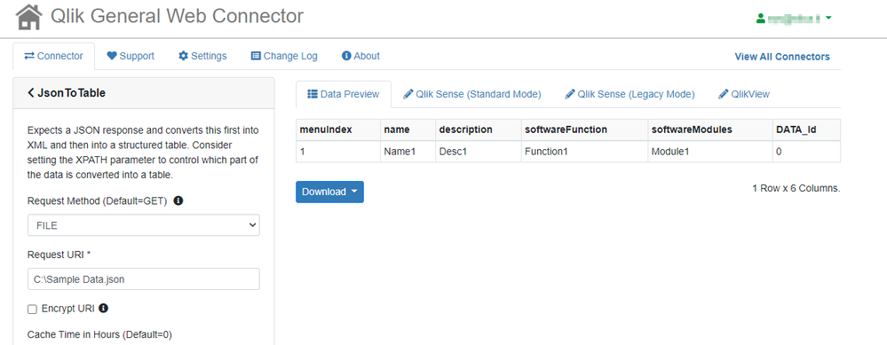Image resolution: width=887 pixels, height=345 pixels.
Task: Click the menuIndex cell with value 1
Action: pyautogui.click(x=337, y=152)
